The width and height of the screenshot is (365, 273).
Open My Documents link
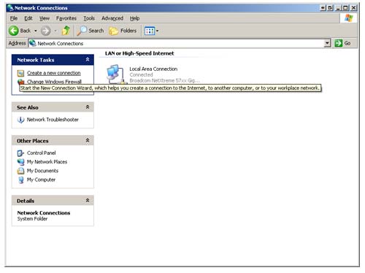point(42,171)
